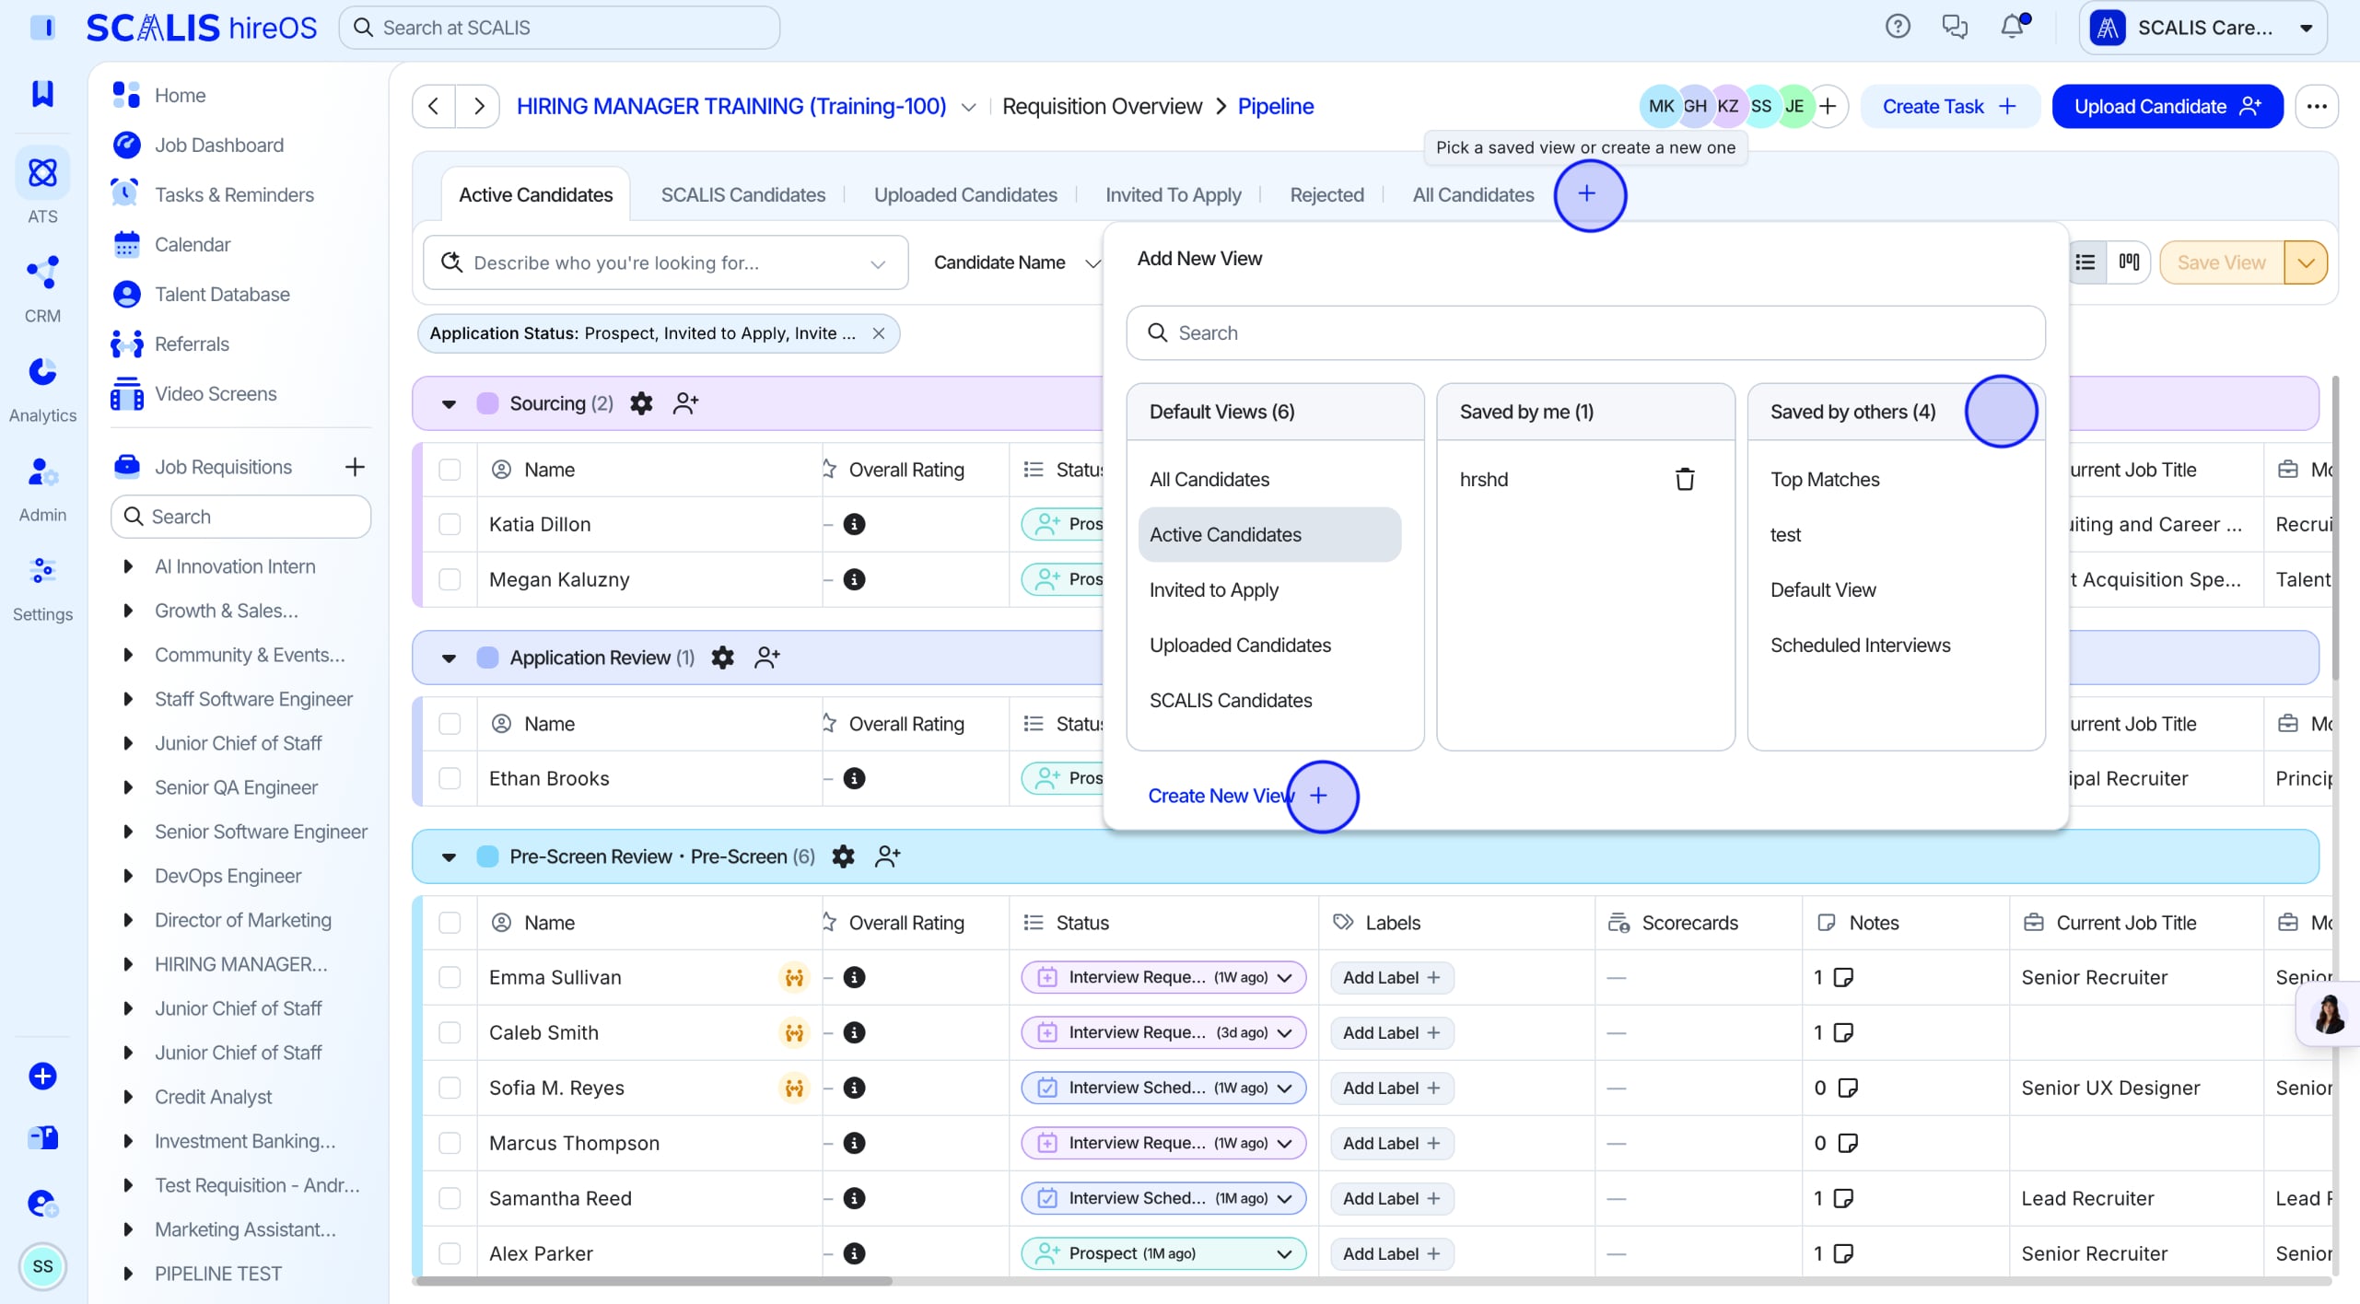Click the Create Task button

click(1949, 107)
